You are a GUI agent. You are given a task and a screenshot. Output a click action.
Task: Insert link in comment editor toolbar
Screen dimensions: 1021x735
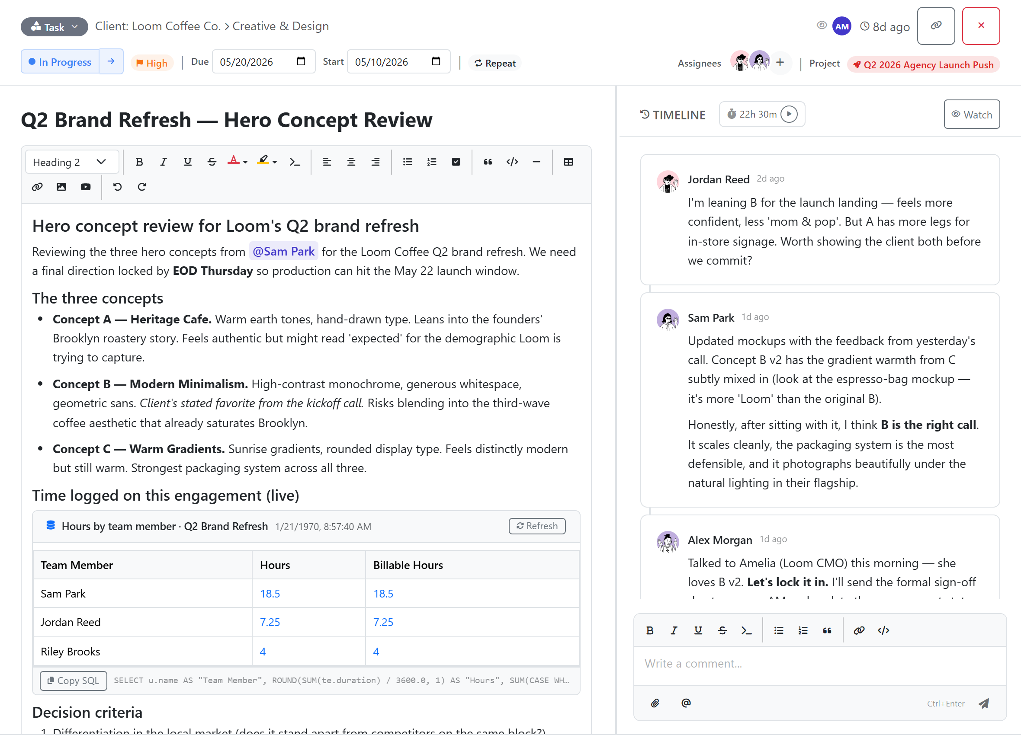click(859, 630)
